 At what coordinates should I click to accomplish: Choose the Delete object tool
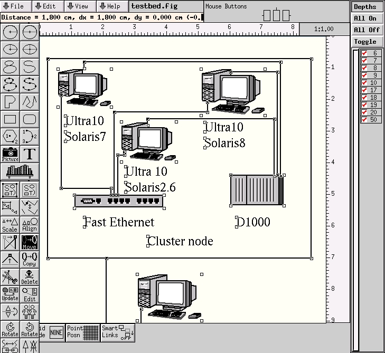[30, 277]
